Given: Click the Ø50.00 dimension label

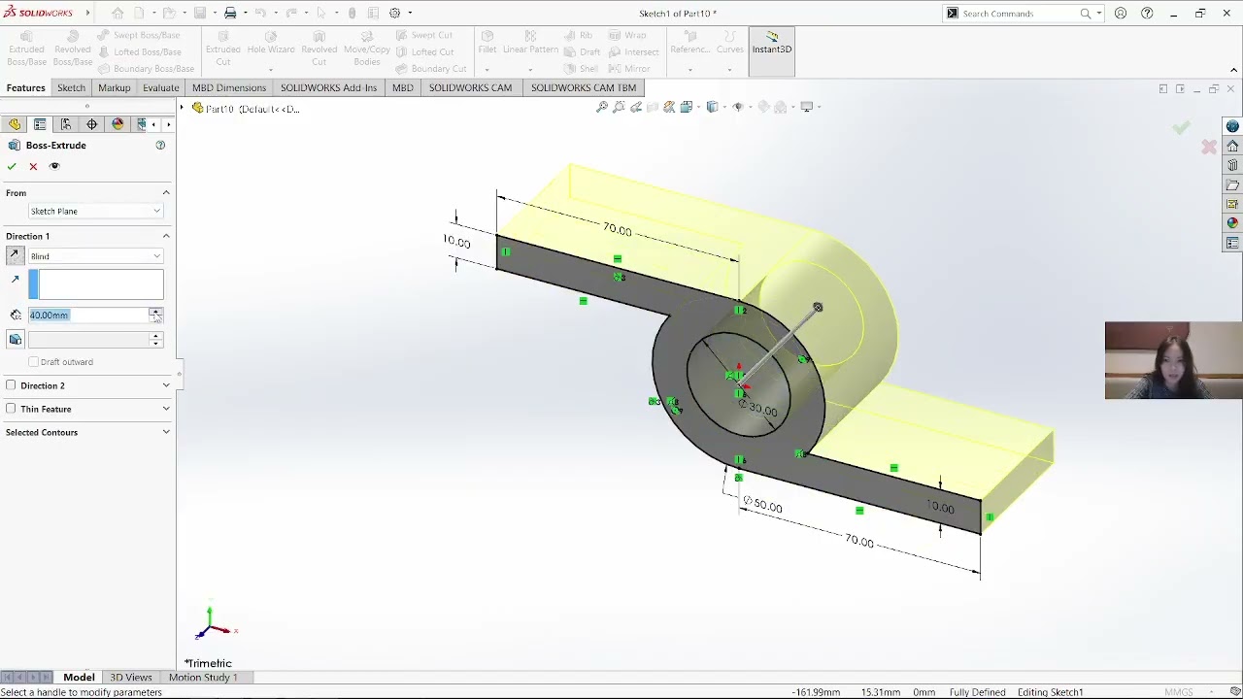Looking at the screenshot, I should click(762, 505).
